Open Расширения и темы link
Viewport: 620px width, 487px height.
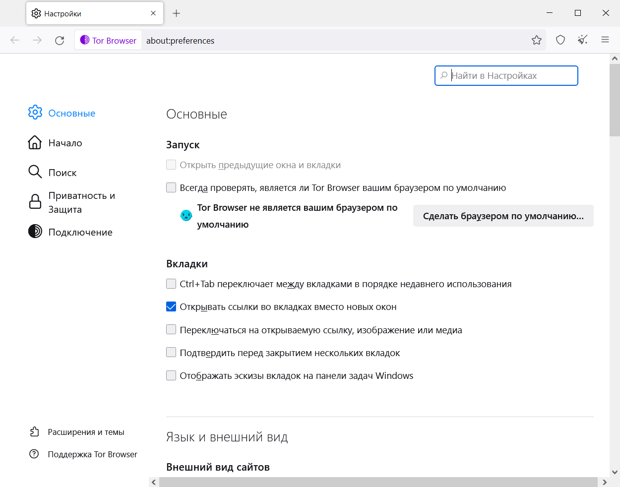coord(86,432)
